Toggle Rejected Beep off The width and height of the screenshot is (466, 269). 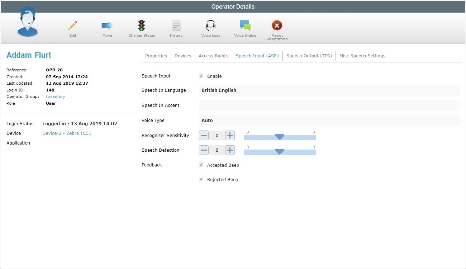point(201,179)
